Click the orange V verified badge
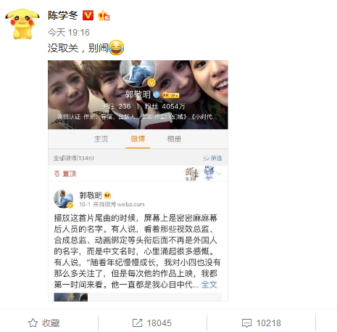The height and width of the screenshot is (332, 337). (x=88, y=15)
